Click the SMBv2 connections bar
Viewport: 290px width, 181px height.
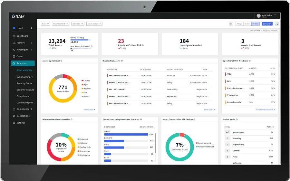(126, 134)
